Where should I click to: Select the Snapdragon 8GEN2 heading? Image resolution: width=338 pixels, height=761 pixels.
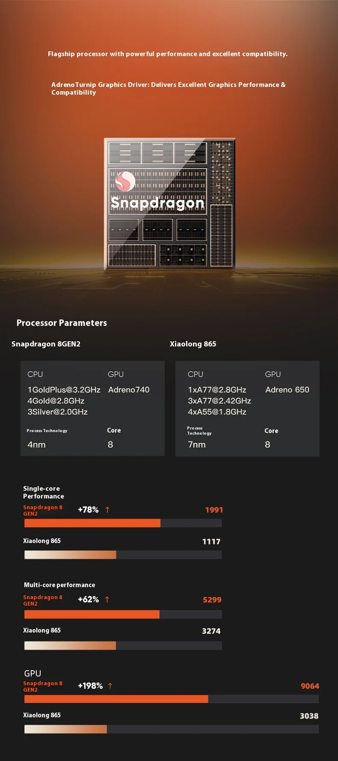(46, 344)
